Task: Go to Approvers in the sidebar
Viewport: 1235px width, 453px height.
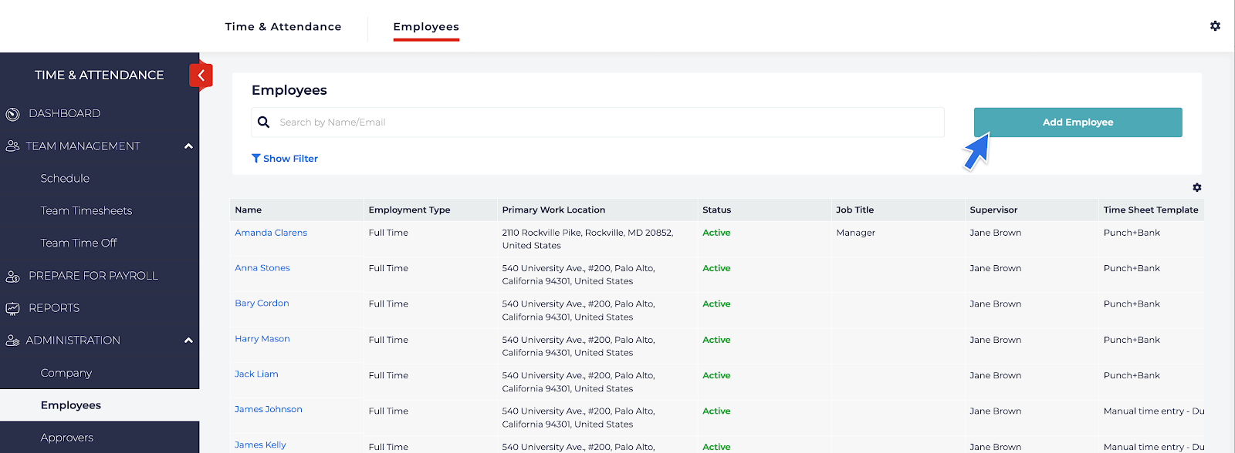Action: (x=67, y=438)
